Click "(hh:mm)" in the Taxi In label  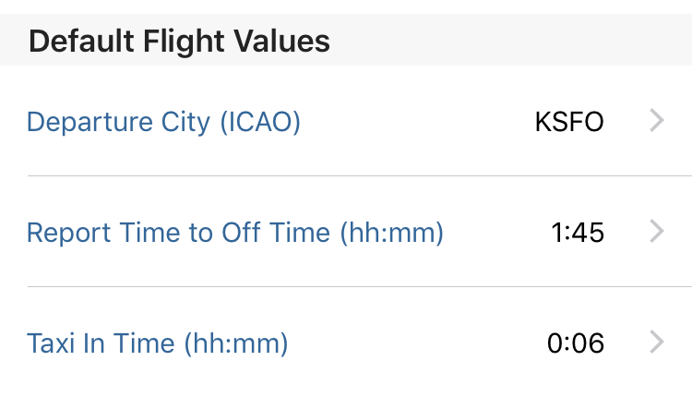click(x=236, y=344)
